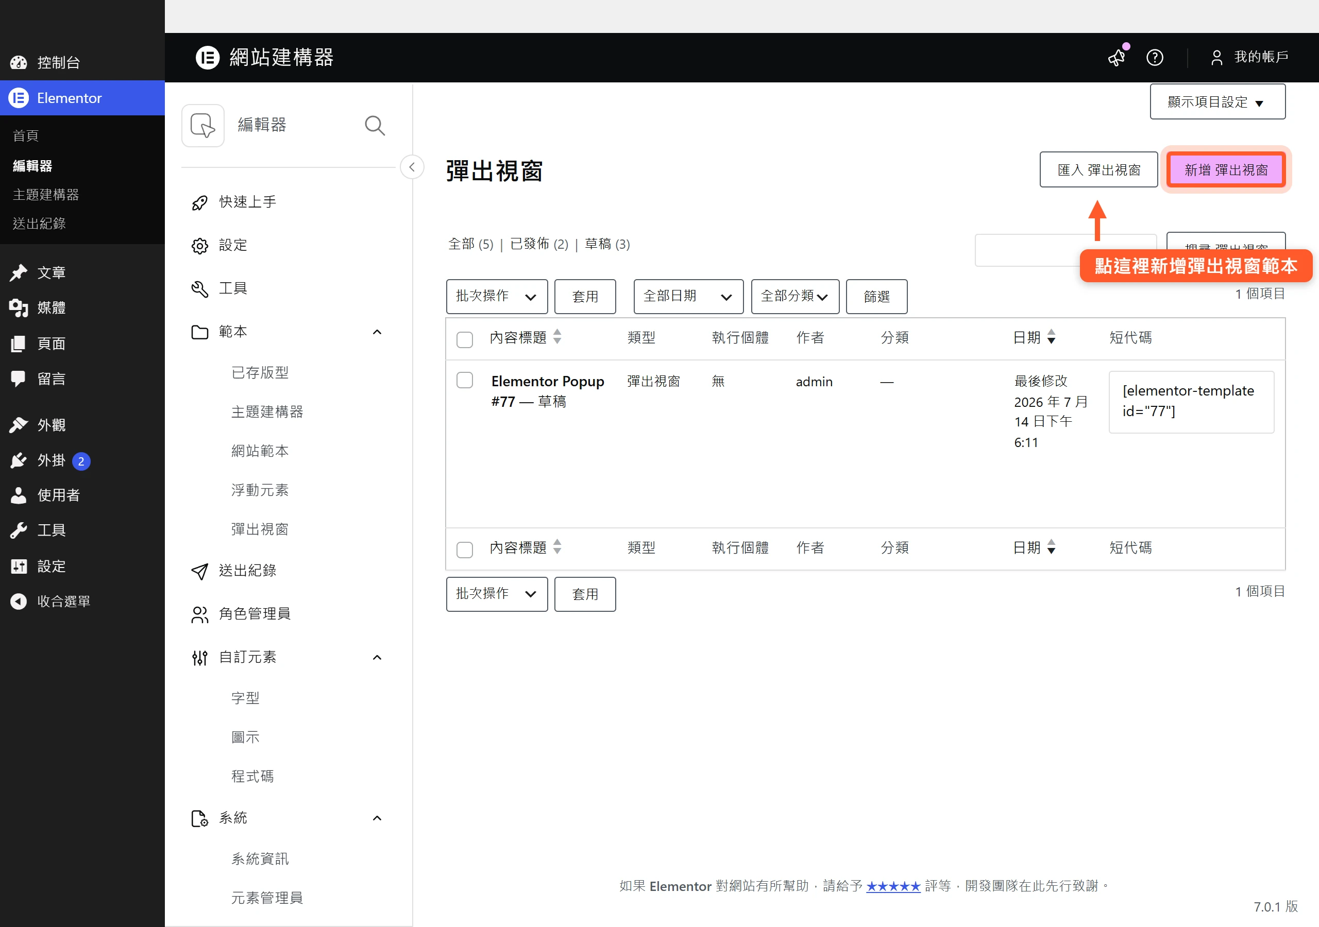Open 主題建構器 in the dark sidebar submenu

click(x=46, y=195)
